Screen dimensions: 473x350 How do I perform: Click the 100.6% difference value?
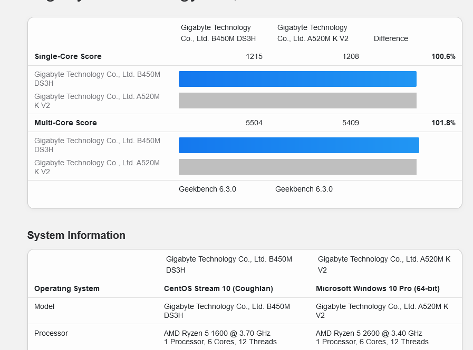point(443,57)
